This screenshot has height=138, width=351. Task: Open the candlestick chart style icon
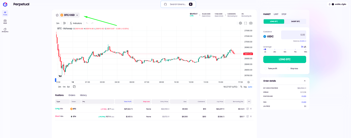click(64, 23)
